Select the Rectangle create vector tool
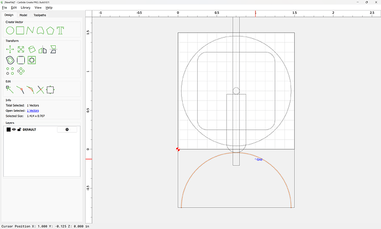The image size is (381, 229). [20, 30]
